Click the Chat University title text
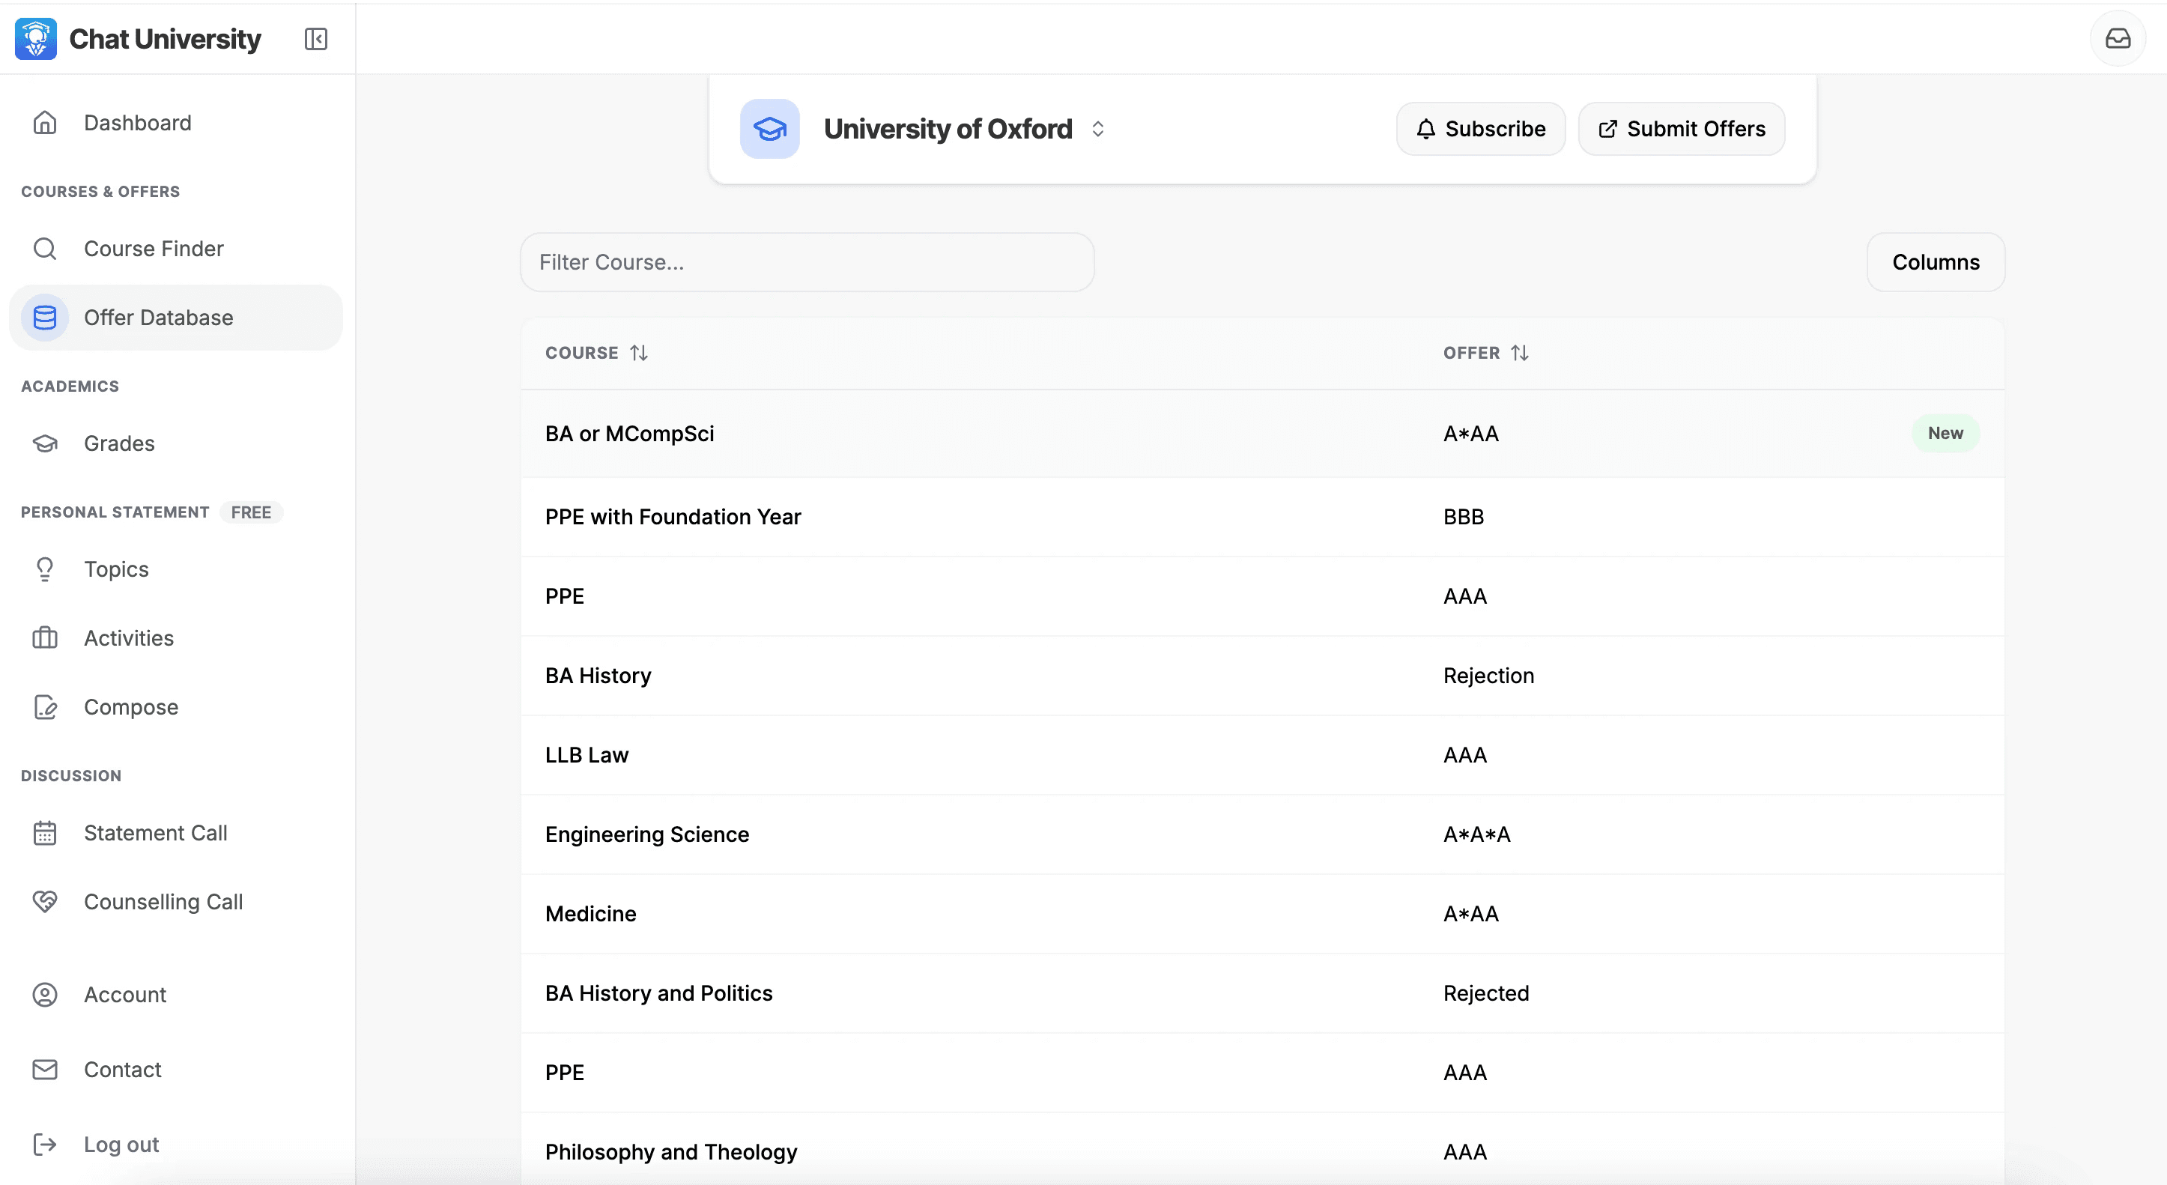The height and width of the screenshot is (1185, 2167). click(165, 39)
